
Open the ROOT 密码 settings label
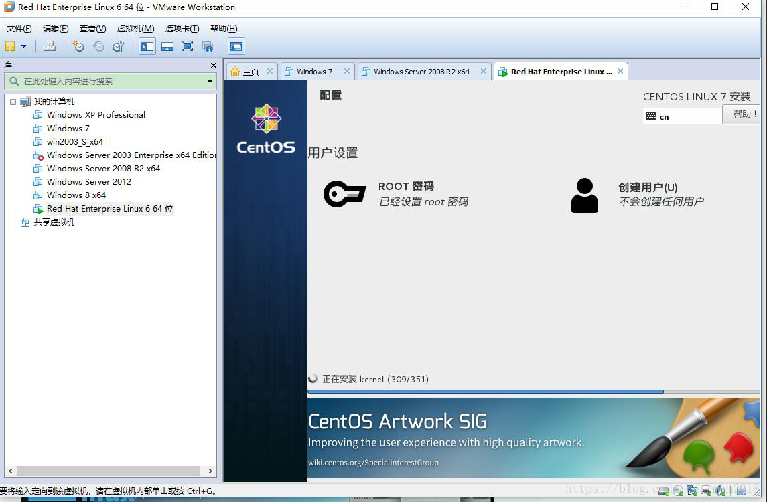pos(406,186)
